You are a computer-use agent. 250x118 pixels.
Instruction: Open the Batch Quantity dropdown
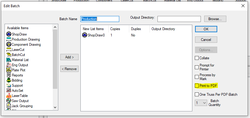pyautogui.click(x=201, y=103)
